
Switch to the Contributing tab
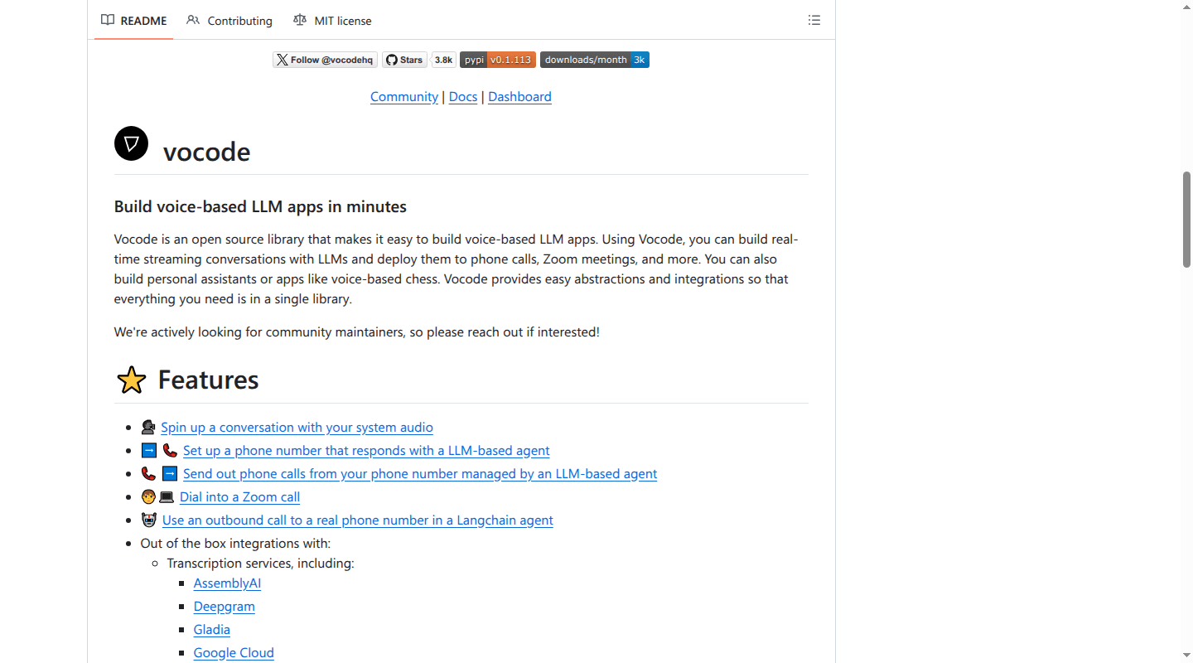pyautogui.click(x=229, y=21)
